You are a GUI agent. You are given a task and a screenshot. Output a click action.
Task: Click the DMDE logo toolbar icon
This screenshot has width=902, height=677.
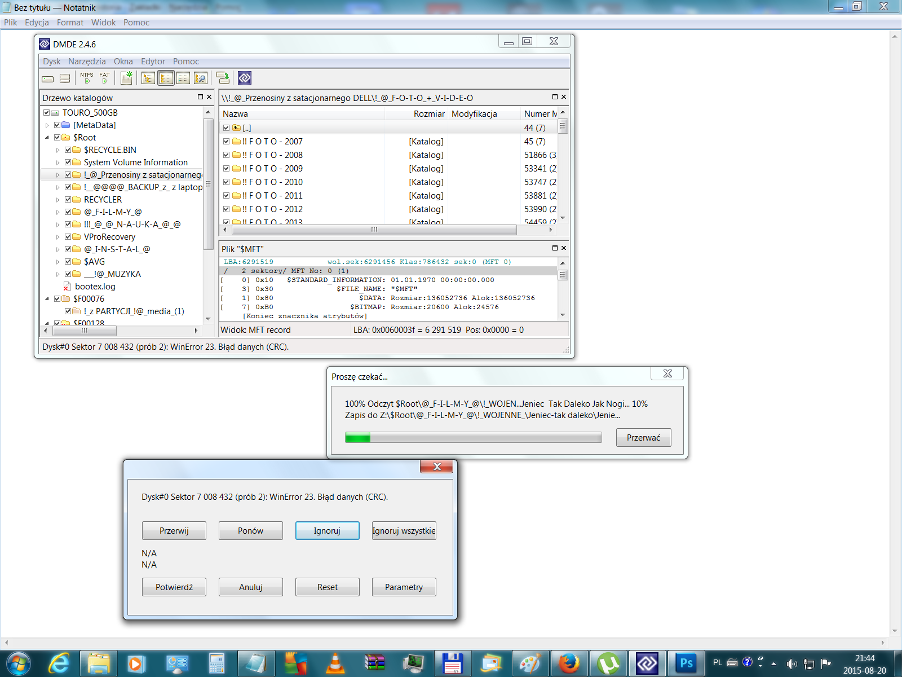pos(244,78)
